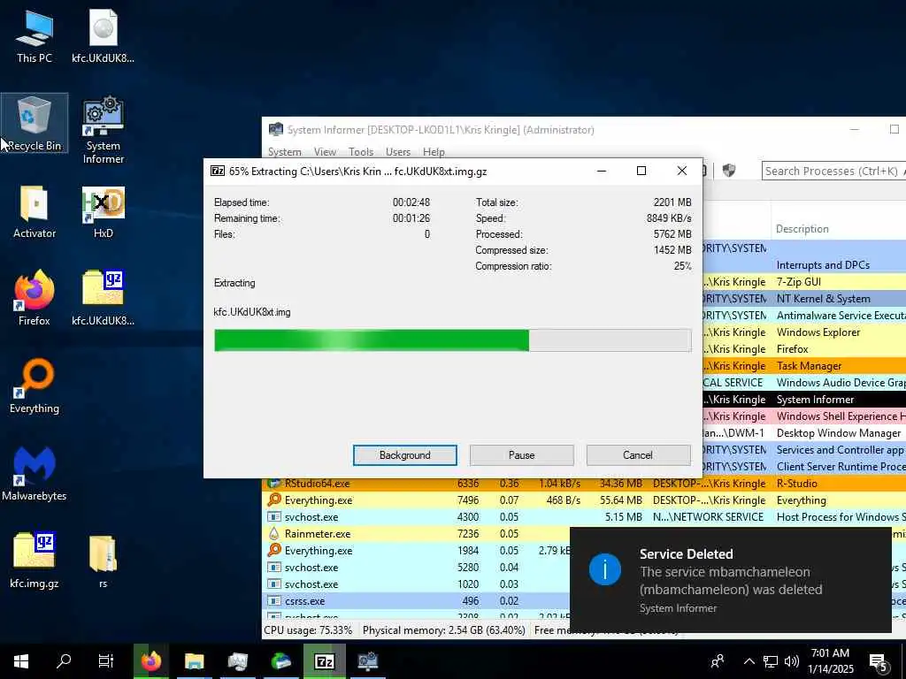Select svchost.exe row with PID 5280

point(418,567)
